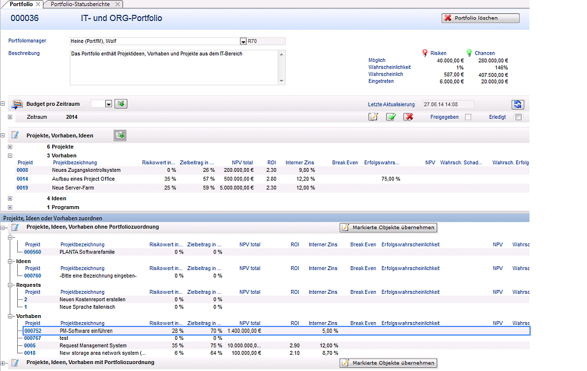This screenshot has height=371, width=587.
Task: Click the Portfolio löschen button
Action: 480,18
